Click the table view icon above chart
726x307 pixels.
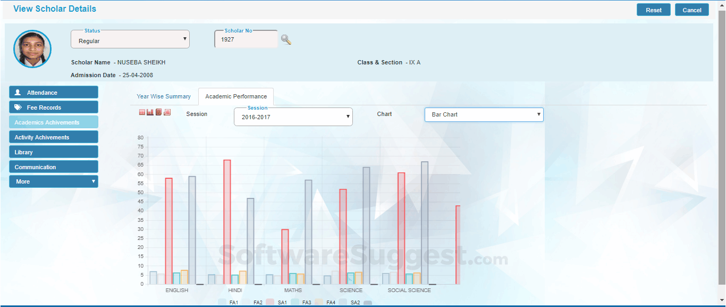point(142,112)
